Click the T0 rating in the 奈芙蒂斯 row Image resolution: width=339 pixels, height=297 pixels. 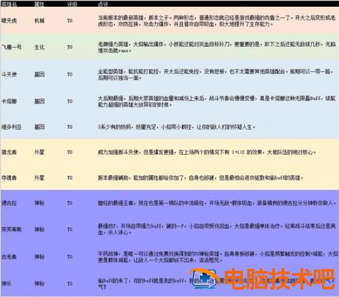[x=70, y=229]
